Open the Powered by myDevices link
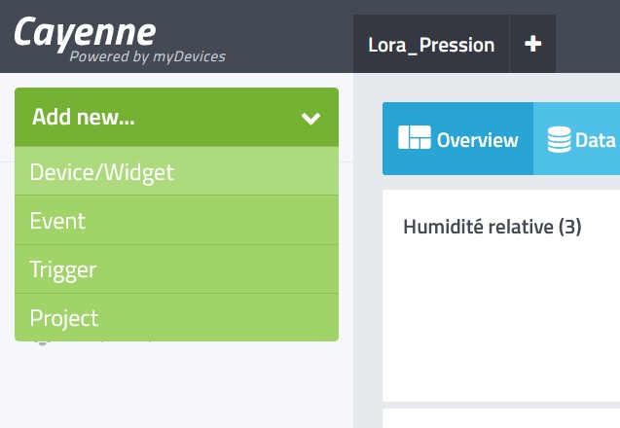The height and width of the screenshot is (428, 620). (148, 57)
